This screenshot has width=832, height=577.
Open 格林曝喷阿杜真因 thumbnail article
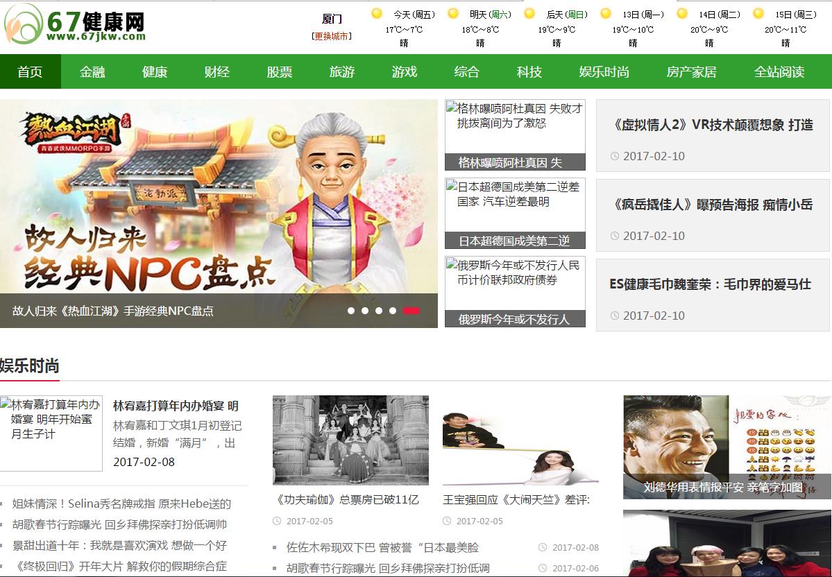[515, 135]
